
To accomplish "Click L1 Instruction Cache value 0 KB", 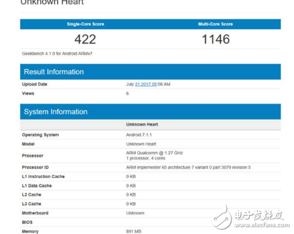I will coord(131,176).
